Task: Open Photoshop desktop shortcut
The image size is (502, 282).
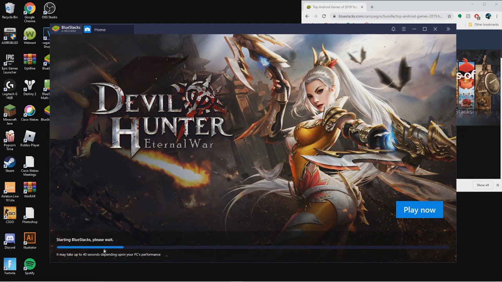Action: tap(30, 215)
